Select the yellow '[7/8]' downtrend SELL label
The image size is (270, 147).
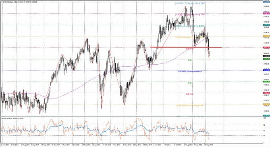pos(190,37)
